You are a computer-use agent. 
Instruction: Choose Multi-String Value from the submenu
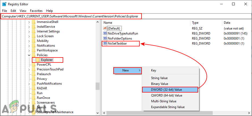[170, 101]
